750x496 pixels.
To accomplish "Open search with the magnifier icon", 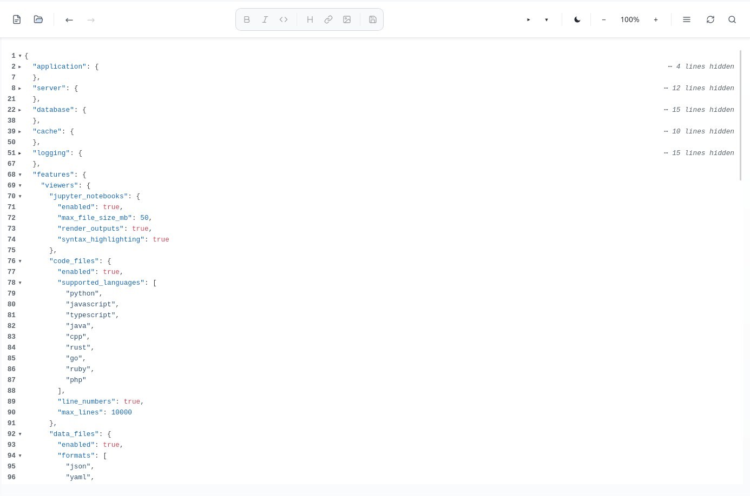I will [732, 19].
